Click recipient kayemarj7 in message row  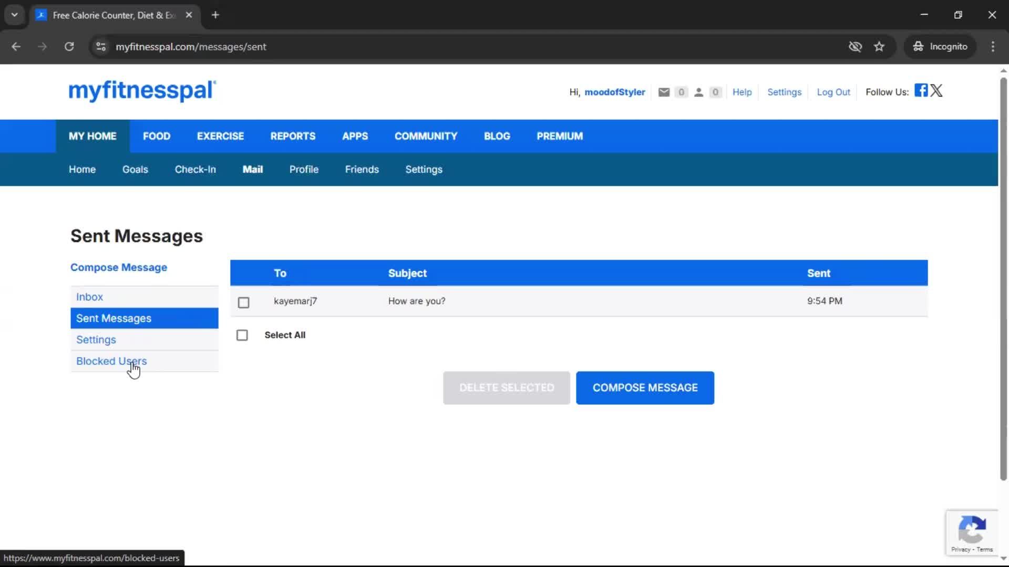point(295,301)
